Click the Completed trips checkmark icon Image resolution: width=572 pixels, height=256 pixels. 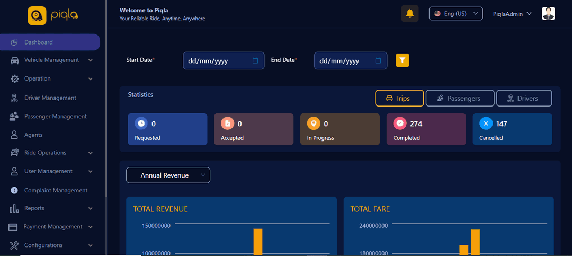click(x=400, y=123)
